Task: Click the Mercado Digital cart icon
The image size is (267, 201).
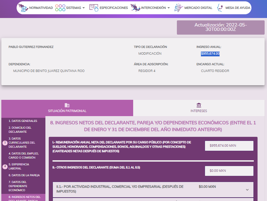Action: [x=178, y=7]
